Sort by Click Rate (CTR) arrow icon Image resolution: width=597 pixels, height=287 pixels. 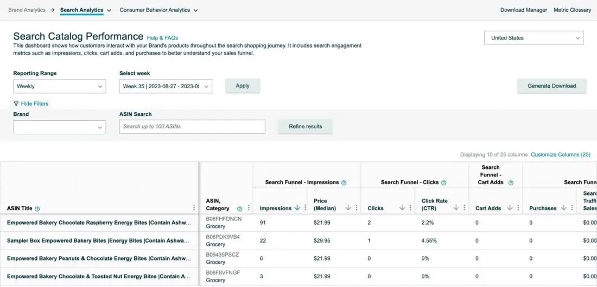456,208
